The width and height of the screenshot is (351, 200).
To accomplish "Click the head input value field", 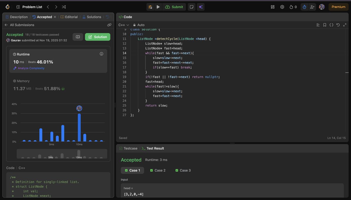I will (x=232, y=191).
